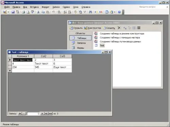This screenshot has width=170, height=127.
Task: Expand toolbar options chevron
Action: [x=123, y=12]
